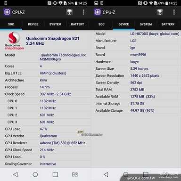Viewport: 181px width, 181px height.
Task: Tap NFC status icon in left status bar
Action: (49, 3)
